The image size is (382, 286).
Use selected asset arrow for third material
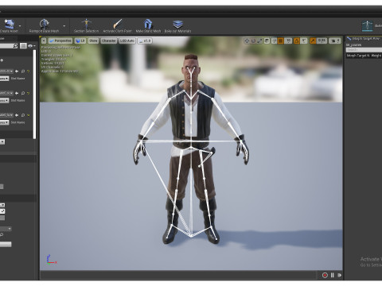pos(17,115)
